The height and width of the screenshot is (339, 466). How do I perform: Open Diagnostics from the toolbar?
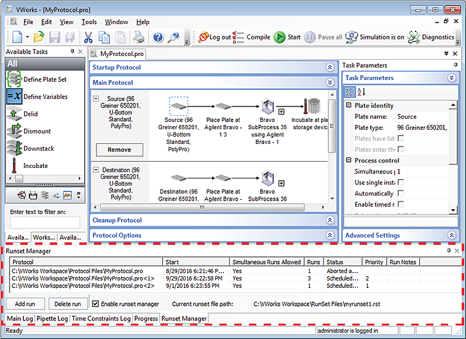point(414,37)
